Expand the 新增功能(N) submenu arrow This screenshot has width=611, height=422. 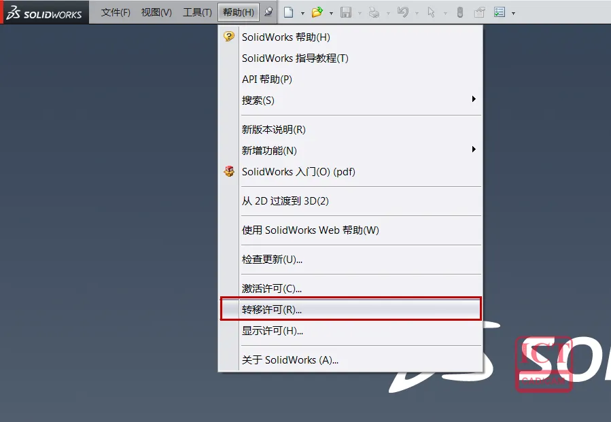474,150
